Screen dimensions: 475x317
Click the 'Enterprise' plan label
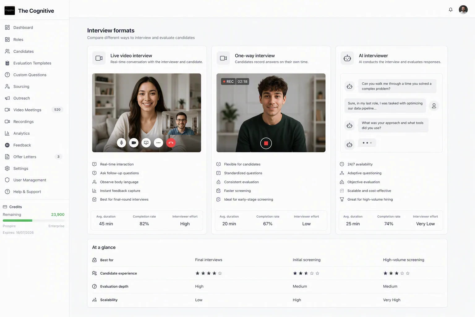pos(57,226)
